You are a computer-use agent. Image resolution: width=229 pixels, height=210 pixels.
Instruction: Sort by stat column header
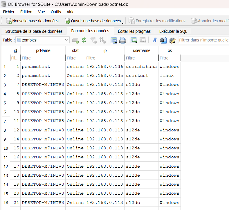75,50
